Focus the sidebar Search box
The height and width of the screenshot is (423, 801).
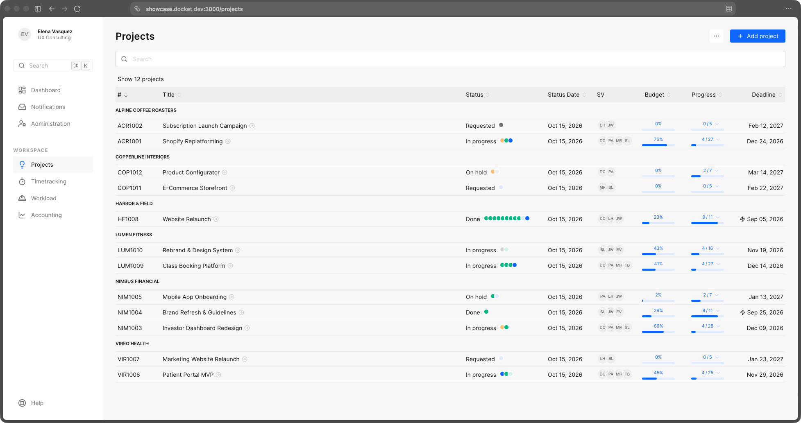pos(53,66)
